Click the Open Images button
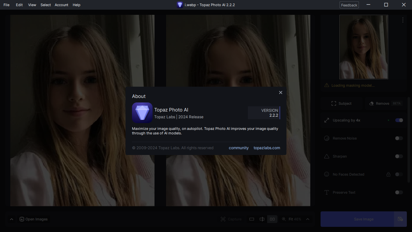Screen dimensions: 412x232 [33, 219]
